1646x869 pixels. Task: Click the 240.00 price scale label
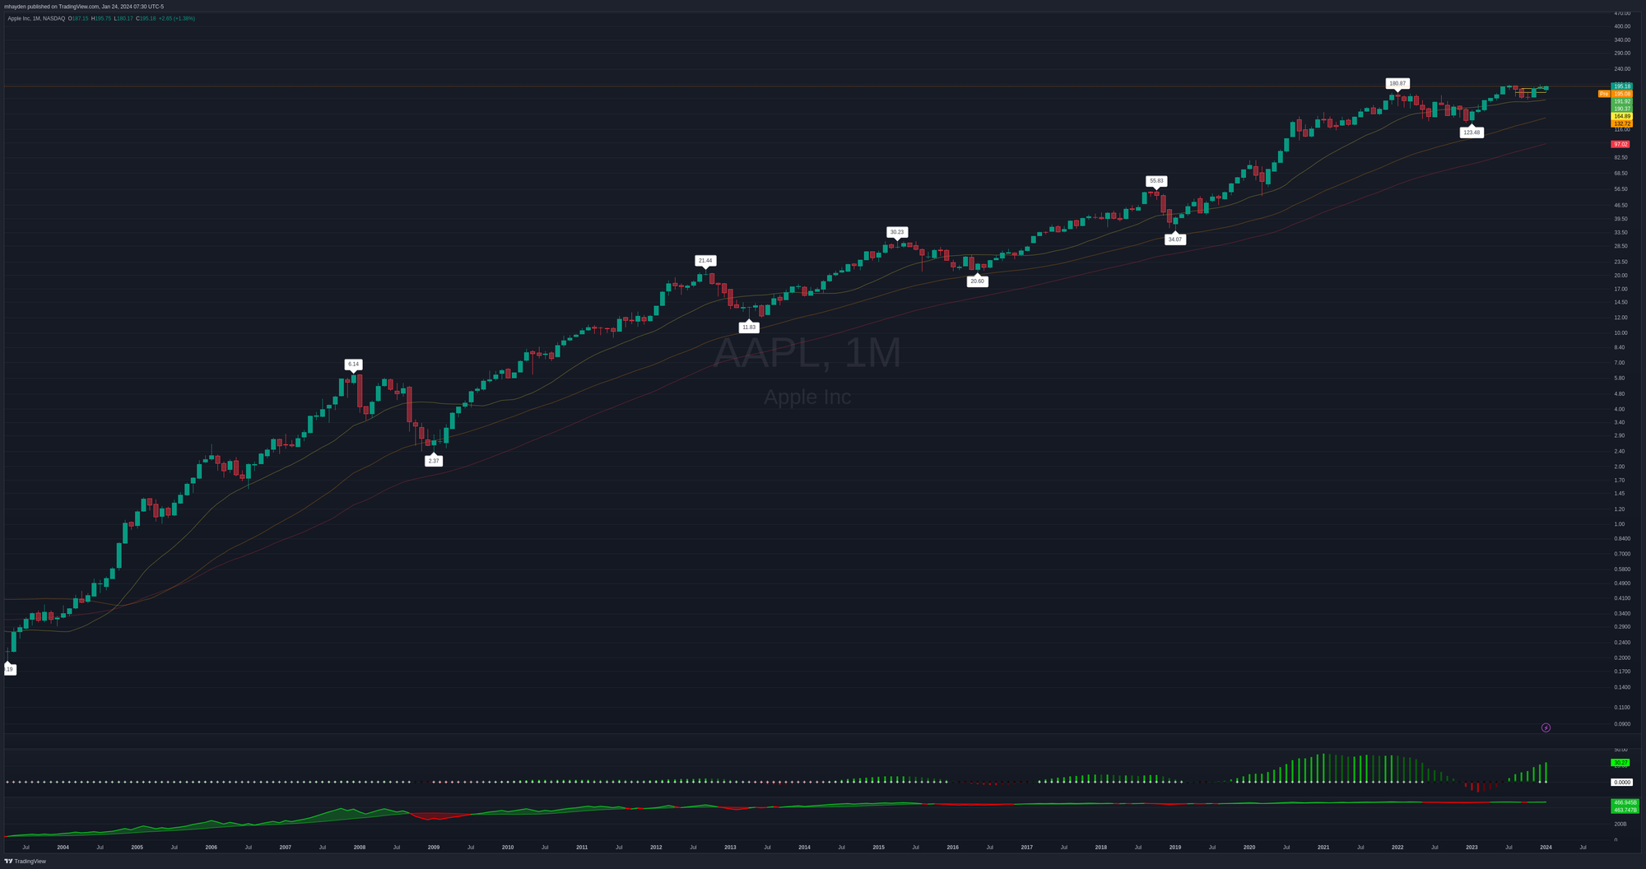tap(1622, 69)
